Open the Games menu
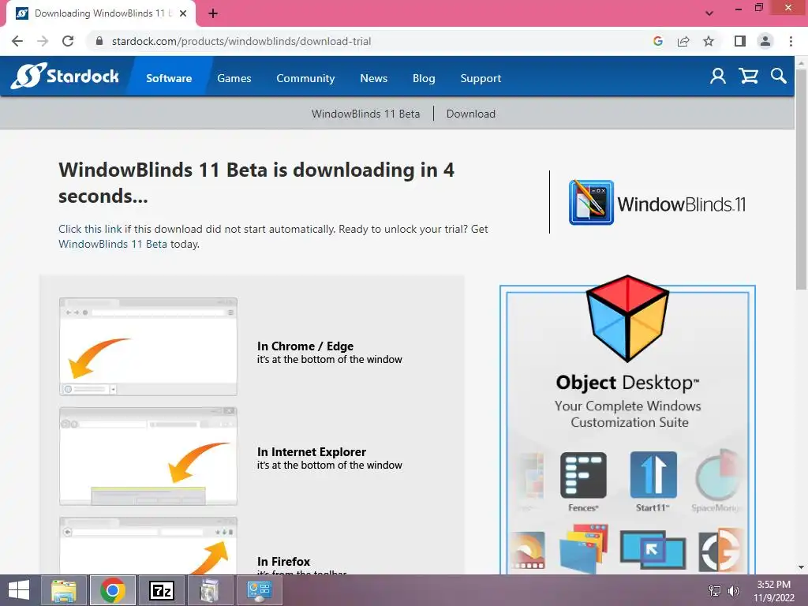The height and width of the screenshot is (606, 808). point(234,78)
